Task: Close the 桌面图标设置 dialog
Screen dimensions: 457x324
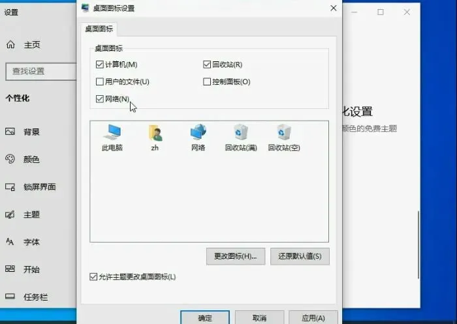Action: (334, 8)
